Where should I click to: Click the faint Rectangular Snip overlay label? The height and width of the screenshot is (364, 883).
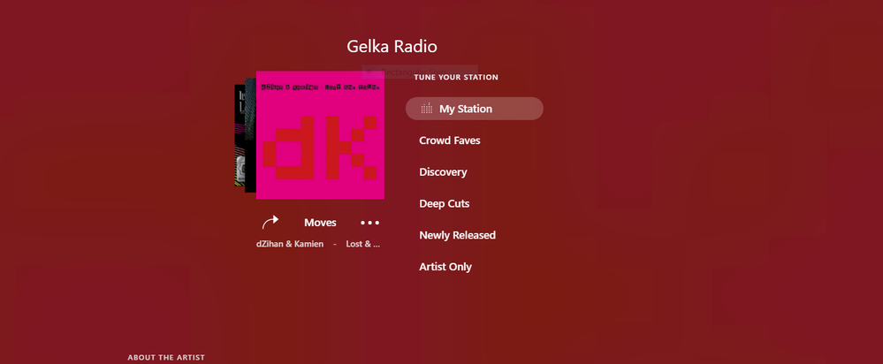(x=420, y=72)
